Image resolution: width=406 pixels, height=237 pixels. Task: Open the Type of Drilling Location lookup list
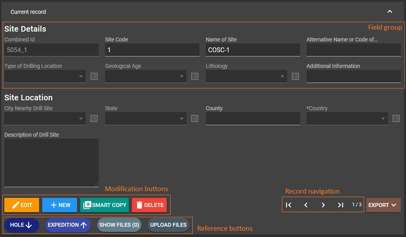(94, 76)
